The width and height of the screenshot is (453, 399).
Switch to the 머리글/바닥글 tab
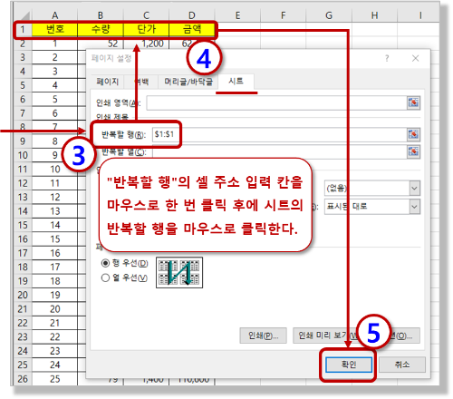tap(188, 82)
